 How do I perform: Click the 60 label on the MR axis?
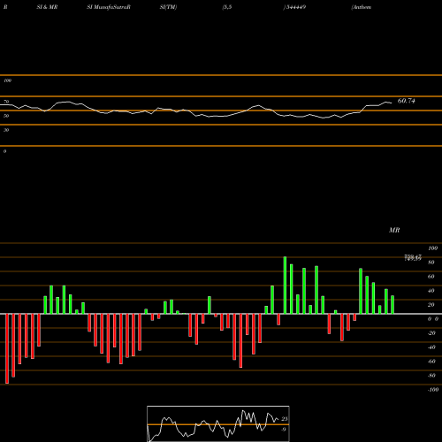pyautogui.click(x=431, y=277)
